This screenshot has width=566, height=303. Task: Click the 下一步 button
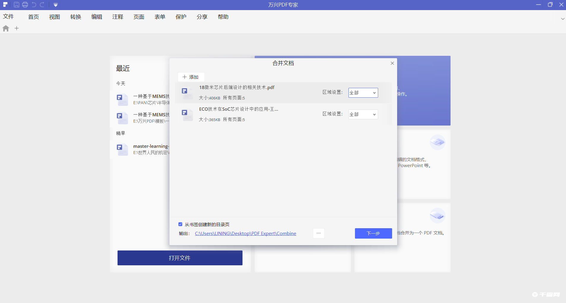[373, 233]
